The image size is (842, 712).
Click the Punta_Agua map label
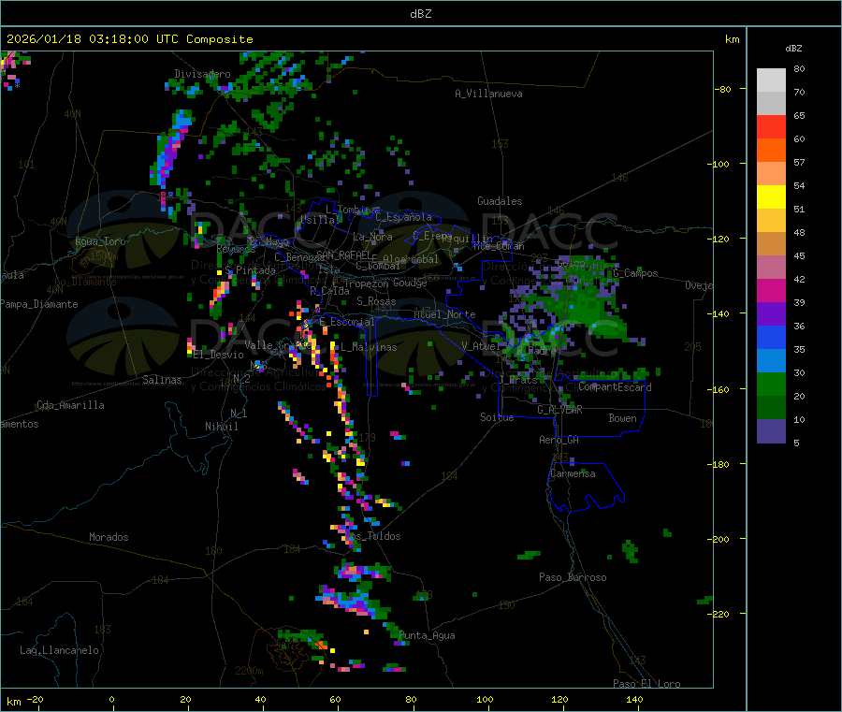coord(427,635)
